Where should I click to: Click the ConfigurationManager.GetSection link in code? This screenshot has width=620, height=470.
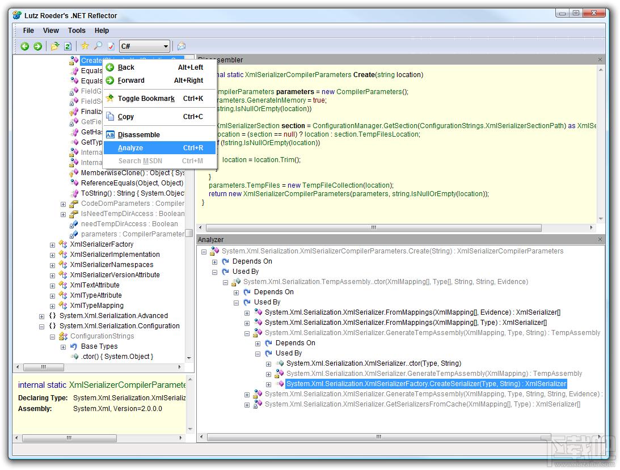point(365,126)
